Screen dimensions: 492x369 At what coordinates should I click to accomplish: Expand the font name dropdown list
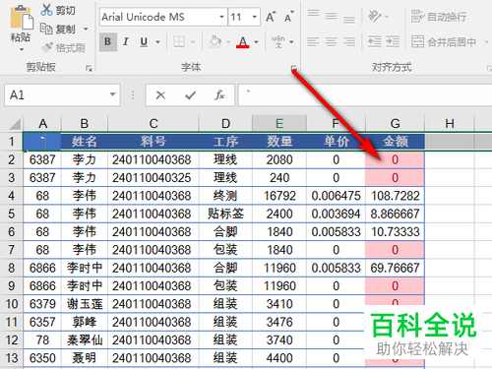(x=221, y=17)
